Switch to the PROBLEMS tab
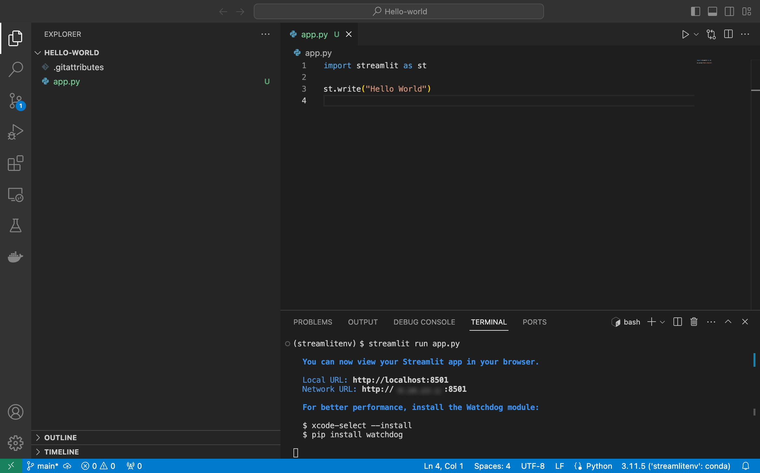Screen dimensions: 760x473 (x=313, y=322)
